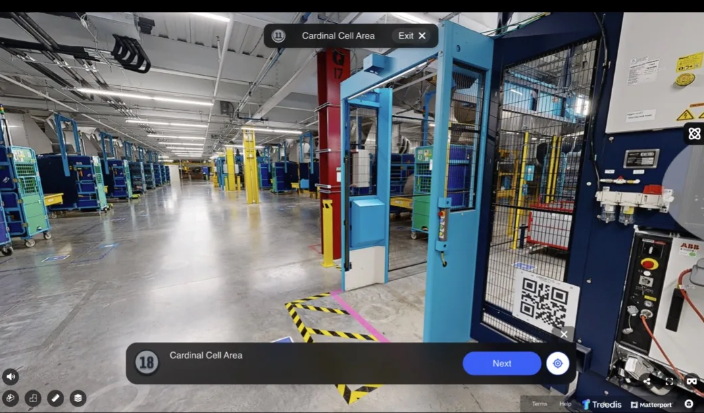Open the atom-shaped widget on right edge
The height and width of the screenshot is (413, 704).
pyautogui.click(x=694, y=133)
